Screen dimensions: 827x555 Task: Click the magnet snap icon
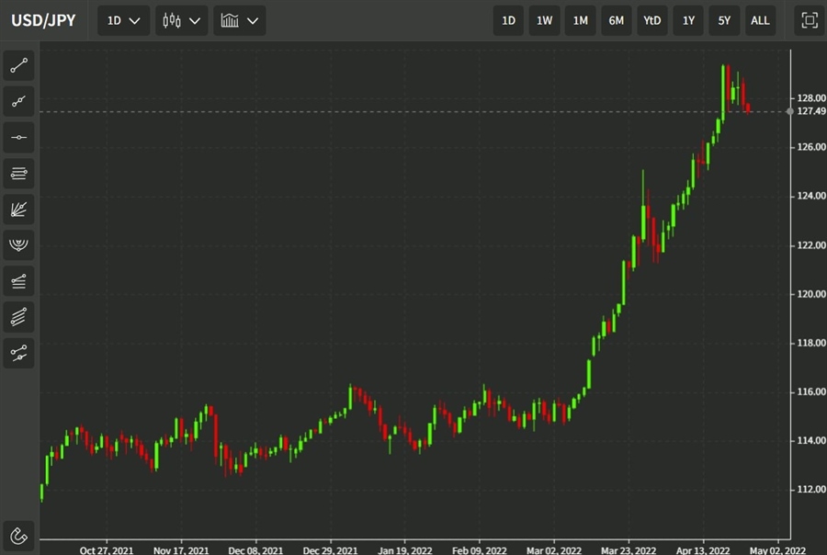tap(19, 536)
